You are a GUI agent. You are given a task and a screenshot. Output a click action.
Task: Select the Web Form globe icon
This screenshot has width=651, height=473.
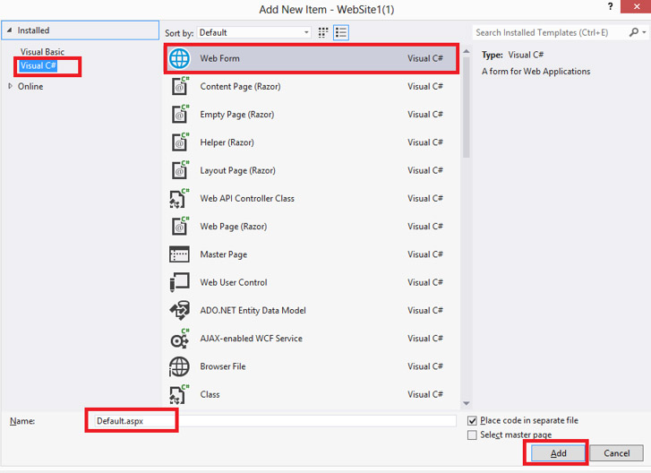(x=179, y=58)
